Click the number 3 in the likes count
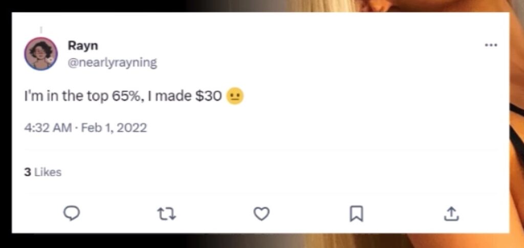524x248 pixels. pyautogui.click(x=27, y=172)
